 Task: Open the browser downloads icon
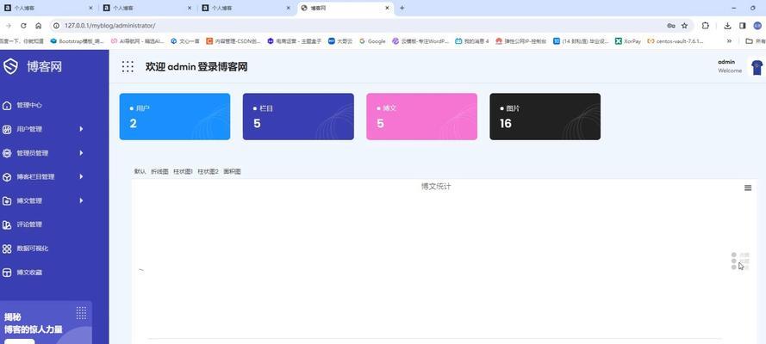(x=727, y=25)
